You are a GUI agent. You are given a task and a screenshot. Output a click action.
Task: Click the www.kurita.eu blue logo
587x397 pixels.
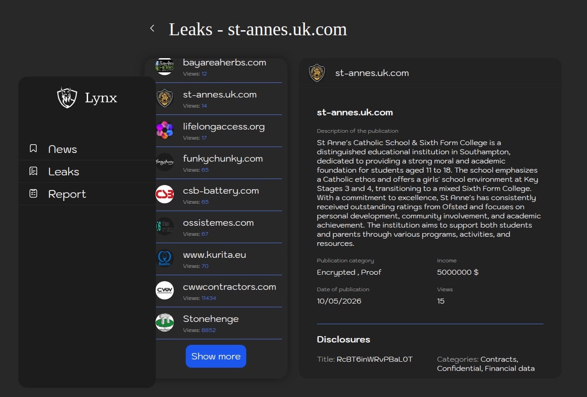165,258
